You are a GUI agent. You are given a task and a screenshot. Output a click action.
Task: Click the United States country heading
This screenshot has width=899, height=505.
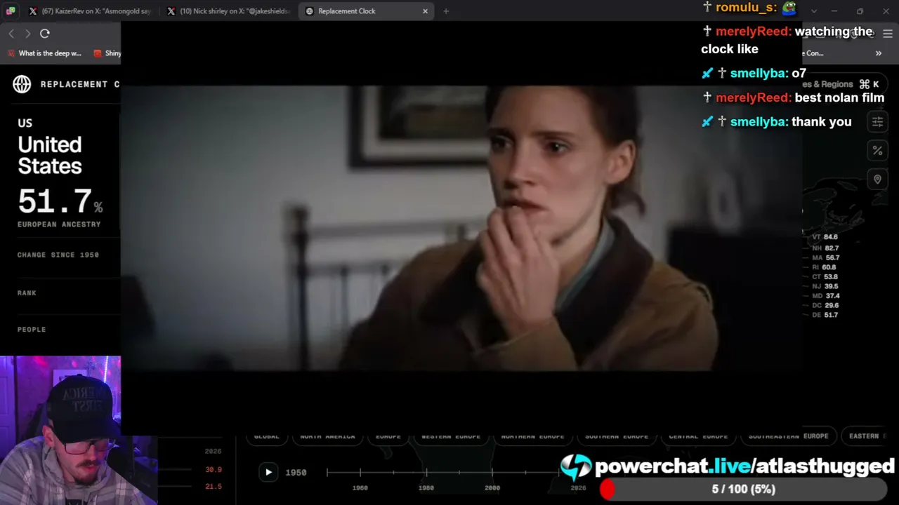50,156
